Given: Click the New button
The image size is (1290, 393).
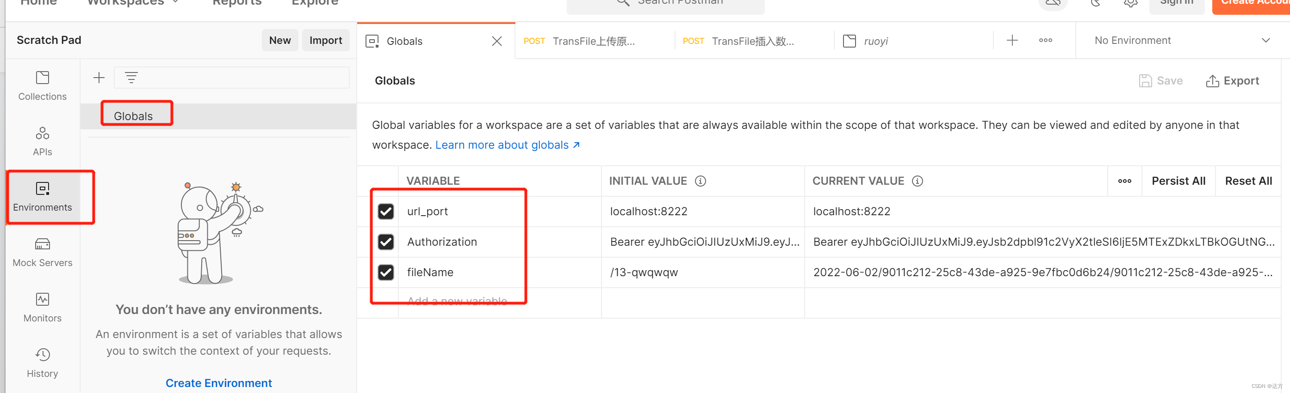Looking at the screenshot, I should point(280,41).
